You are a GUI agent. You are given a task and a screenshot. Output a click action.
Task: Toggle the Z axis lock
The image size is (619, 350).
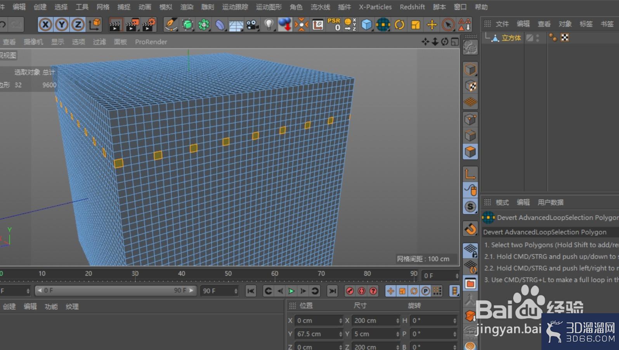coord(78,25)
